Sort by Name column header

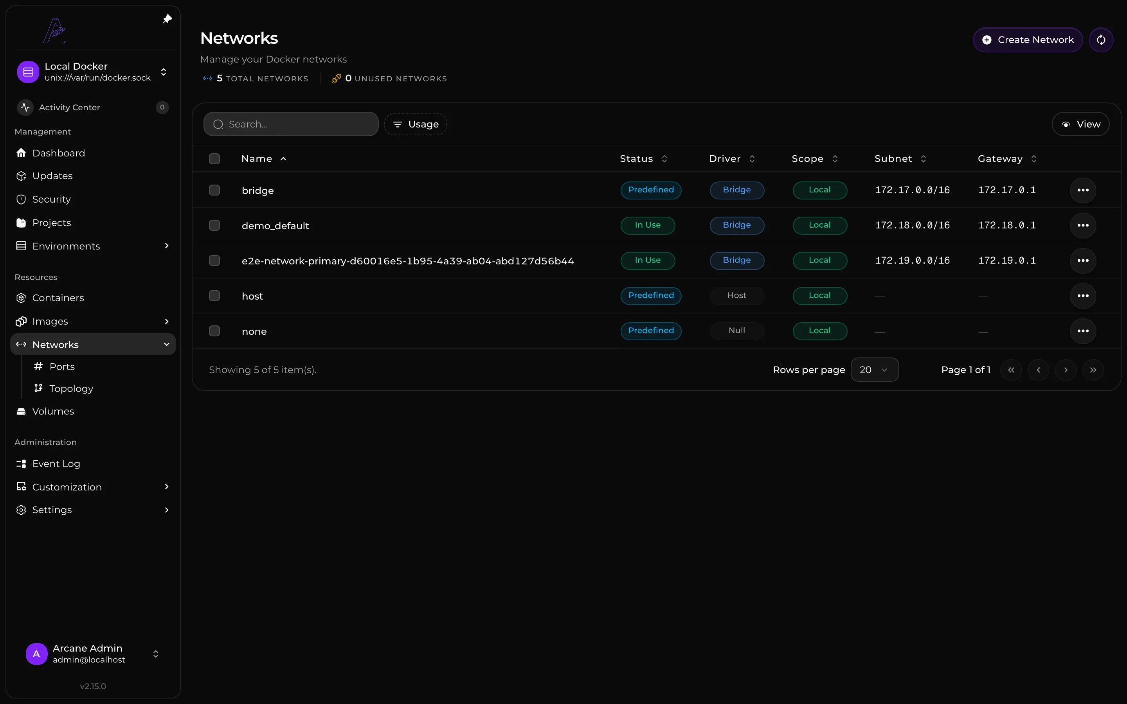point(264,159)
